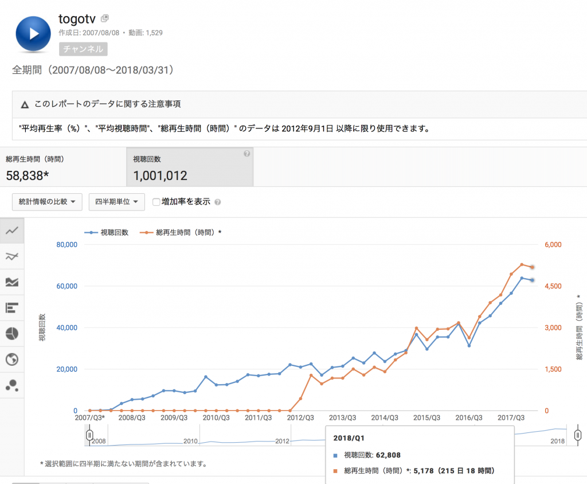
Task: Enable the 増加率を表示 checkbox
Action: pos(156,202)
